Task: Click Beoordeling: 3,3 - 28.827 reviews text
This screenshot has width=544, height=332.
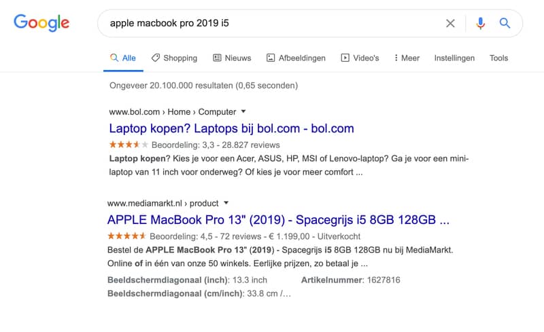Action: (x=216, y=145)
